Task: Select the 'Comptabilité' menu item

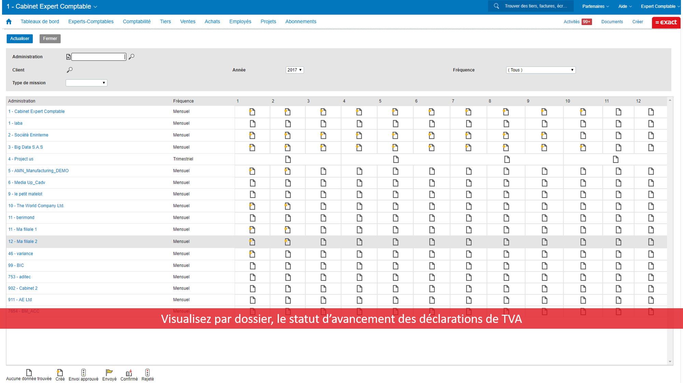Action: click(x=137, y=22)
